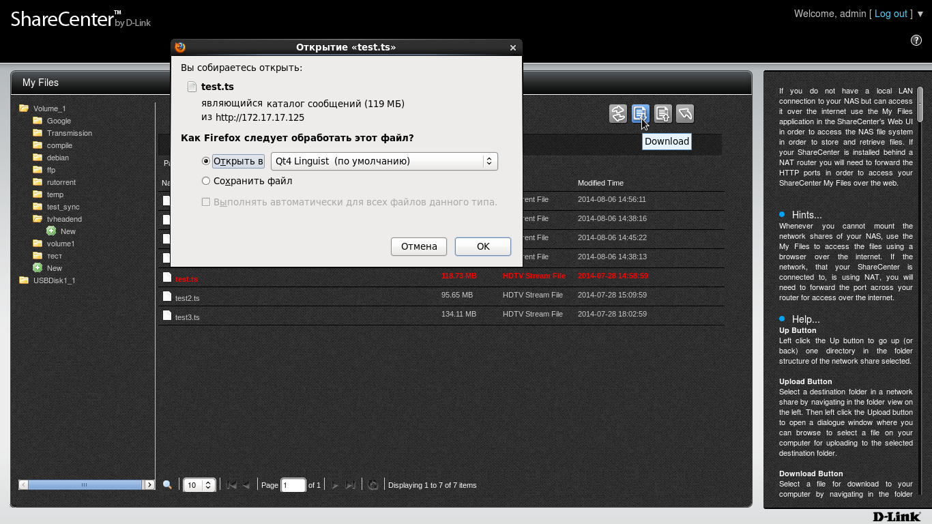Viewport: 932px width, 524px height.
Task: Click the Google folder icon
Action: (38, 120)
